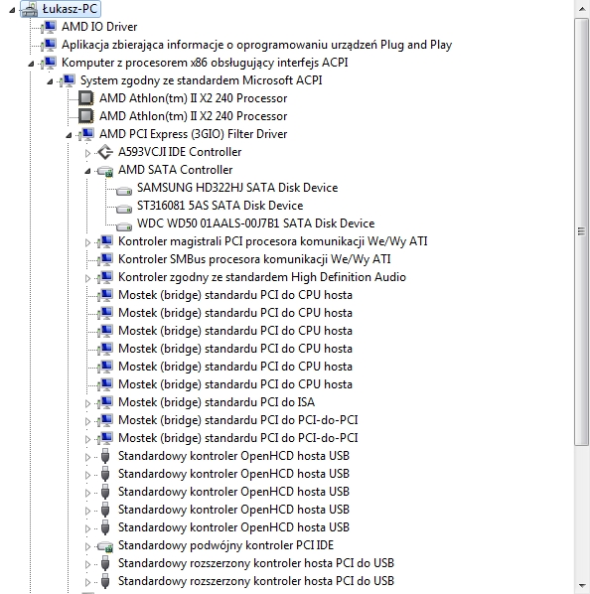Expand Mostek standardu PCI do ISA
The height and width of the screenshot is (594, 590).
(x=87, y=403)
